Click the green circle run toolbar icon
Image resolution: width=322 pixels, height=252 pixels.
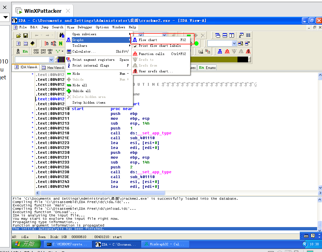click(196, 43)
